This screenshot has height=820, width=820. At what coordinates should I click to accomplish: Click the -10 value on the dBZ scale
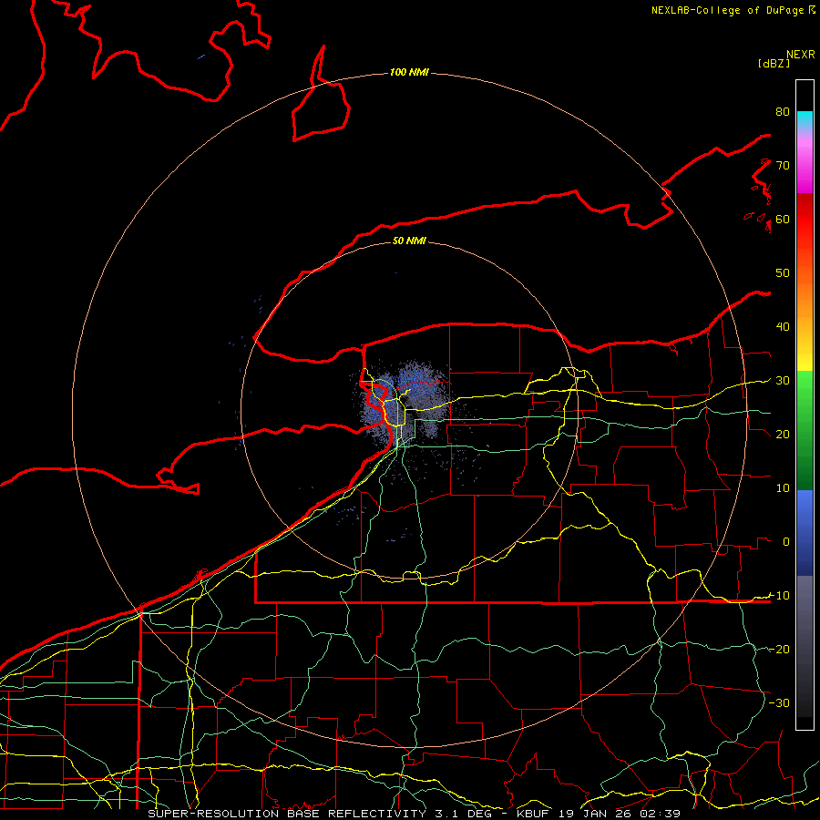(x=779, y=596)
